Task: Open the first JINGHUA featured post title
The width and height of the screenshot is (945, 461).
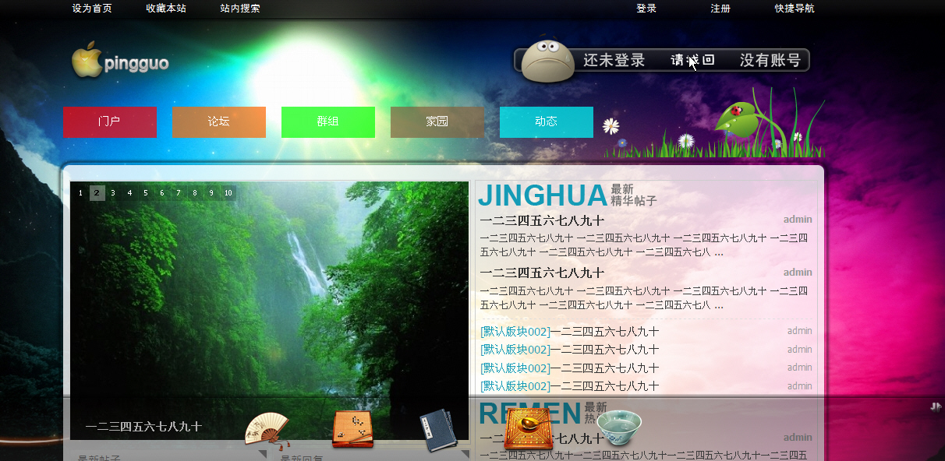Action: coord(542,220)
